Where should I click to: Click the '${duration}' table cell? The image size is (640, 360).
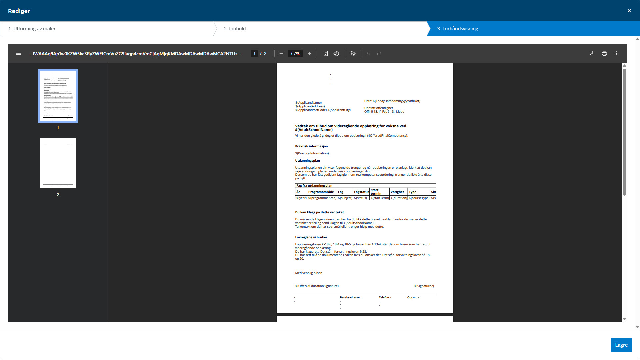point(399,198)
